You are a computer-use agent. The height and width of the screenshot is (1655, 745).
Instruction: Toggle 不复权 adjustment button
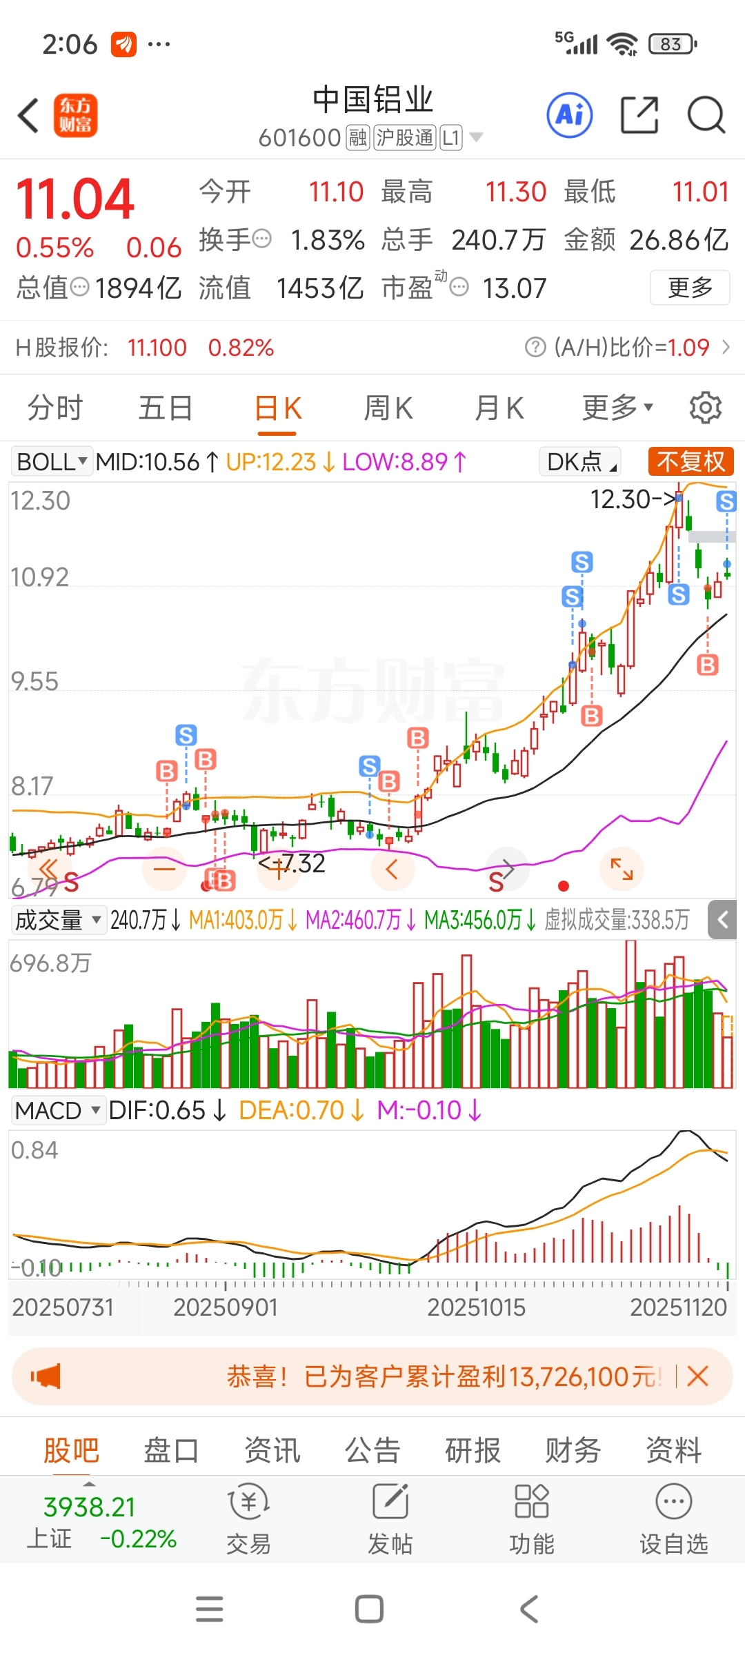(x=691, y=461)
